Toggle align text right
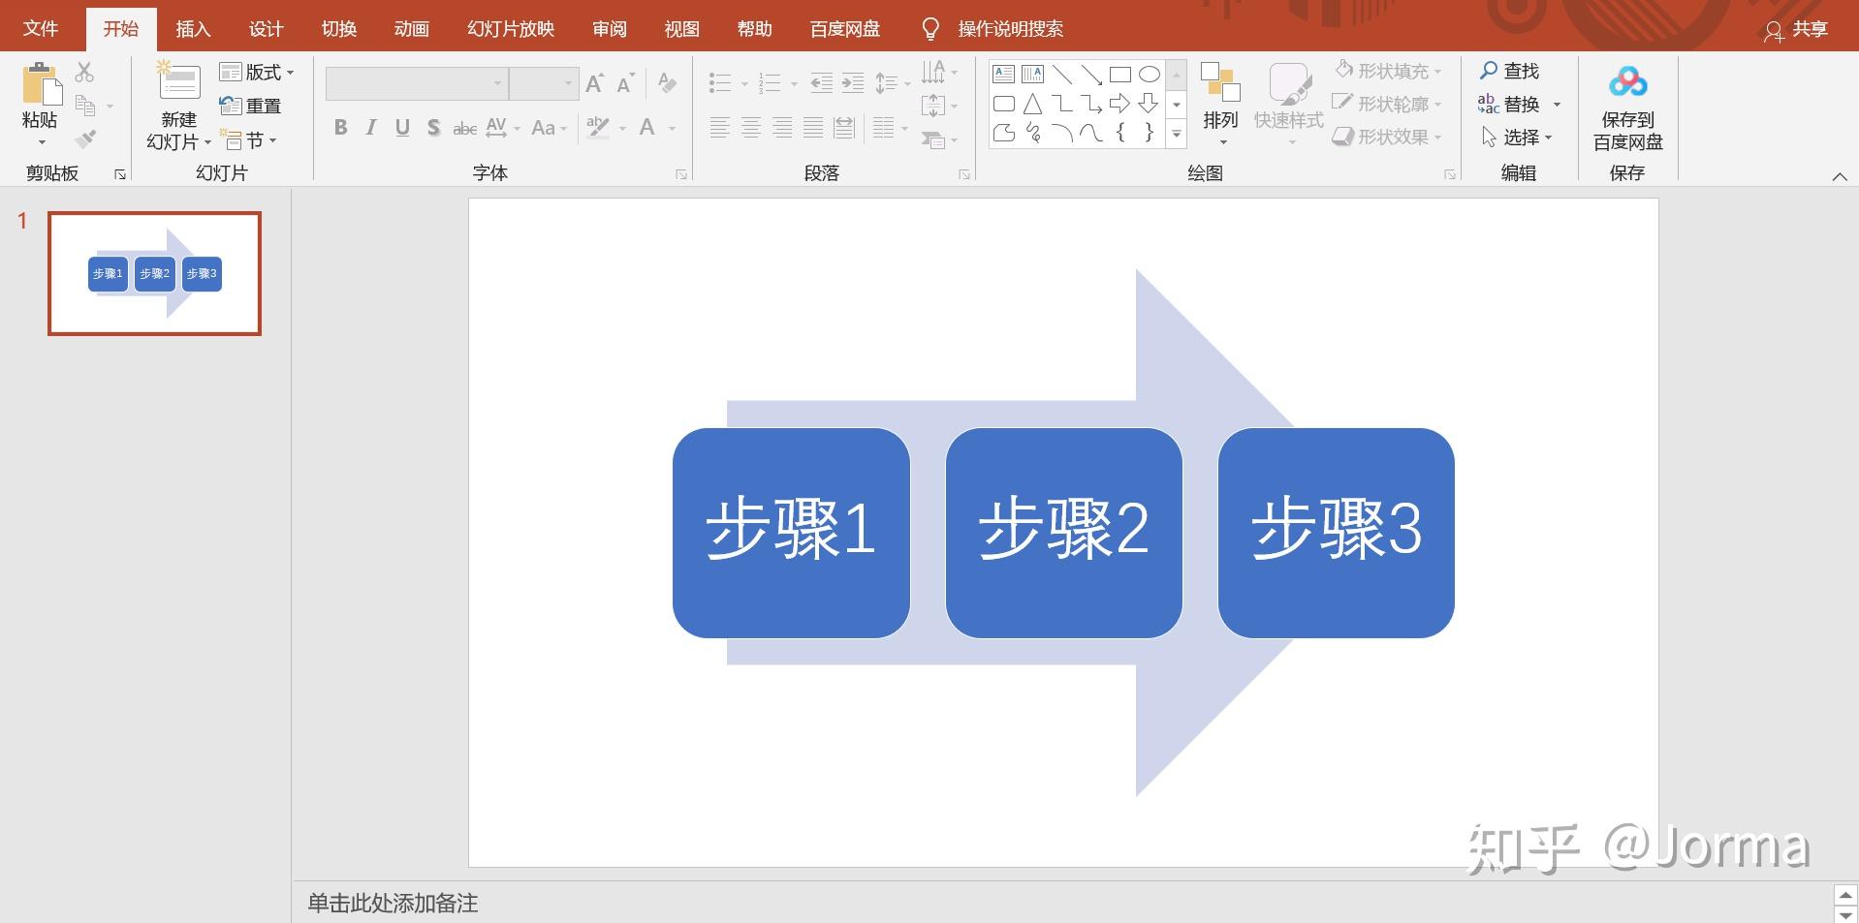1859x923 pixels. [x=782, y=127]
